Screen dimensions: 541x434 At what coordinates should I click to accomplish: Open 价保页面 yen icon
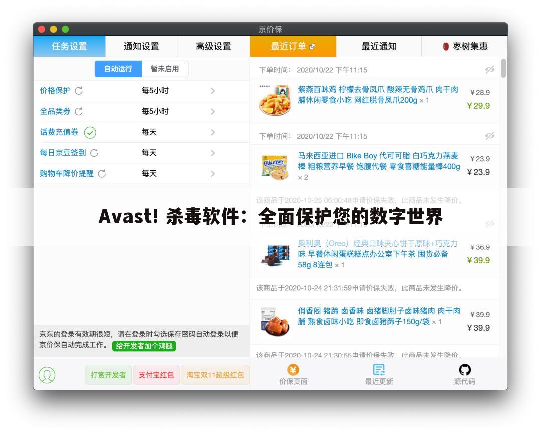coord(293,370)
